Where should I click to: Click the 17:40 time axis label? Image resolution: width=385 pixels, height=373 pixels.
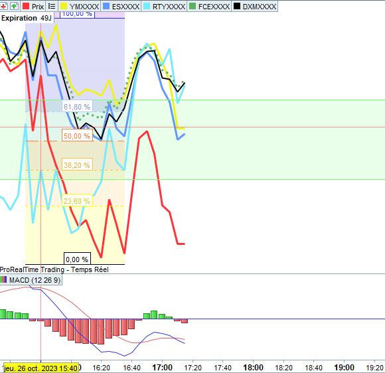pyautogui.click(x=222, y=368)
